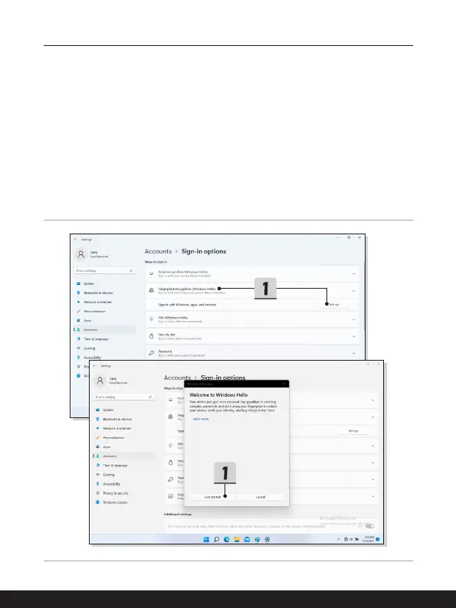
Task: Close the Windows Hello setup dialog
Action: 284,384
